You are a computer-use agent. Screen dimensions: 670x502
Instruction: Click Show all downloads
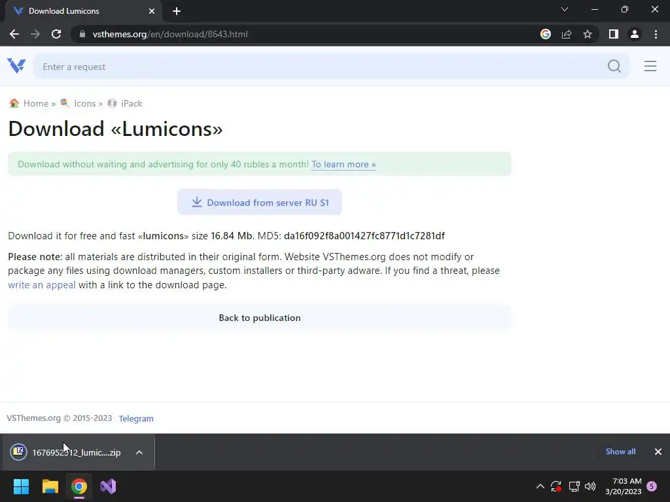click(620, 452)
